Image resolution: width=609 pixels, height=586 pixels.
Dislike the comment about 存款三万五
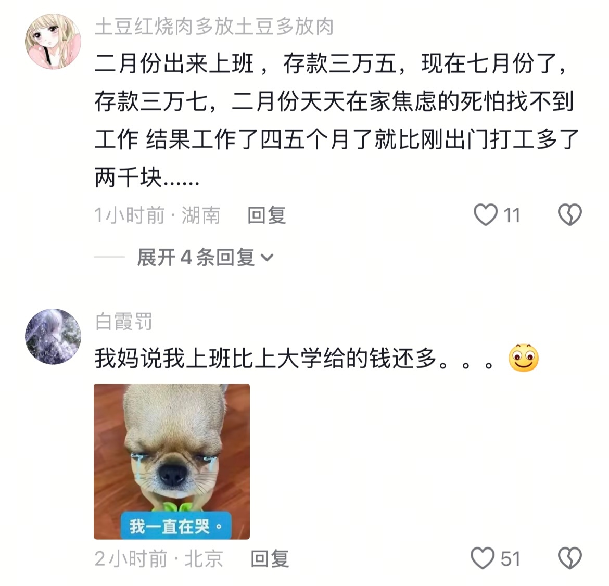[570, 215]
